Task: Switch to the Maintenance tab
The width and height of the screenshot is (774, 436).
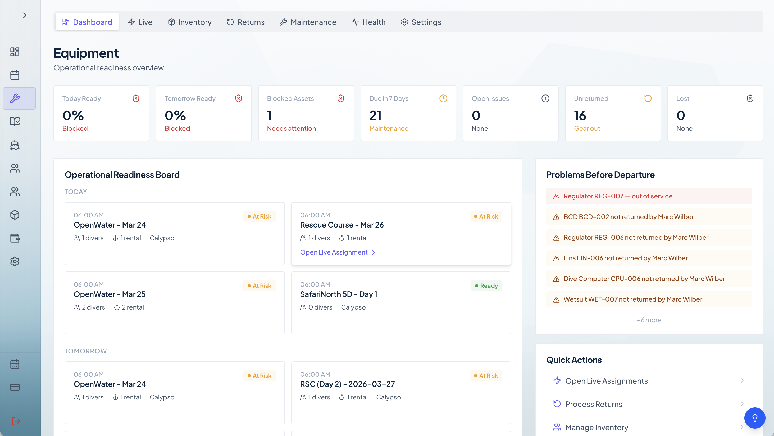Action: coord(308,22)
